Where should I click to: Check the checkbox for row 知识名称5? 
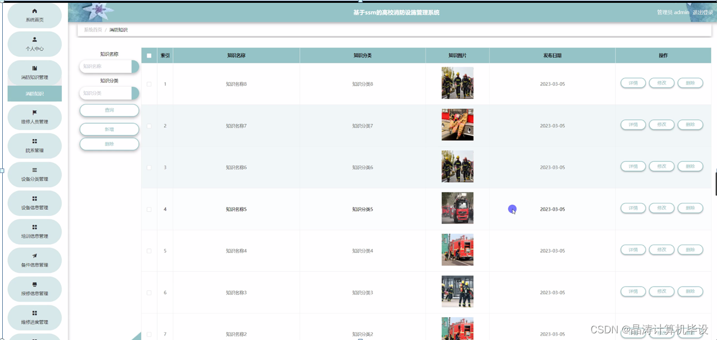point(149,209)
